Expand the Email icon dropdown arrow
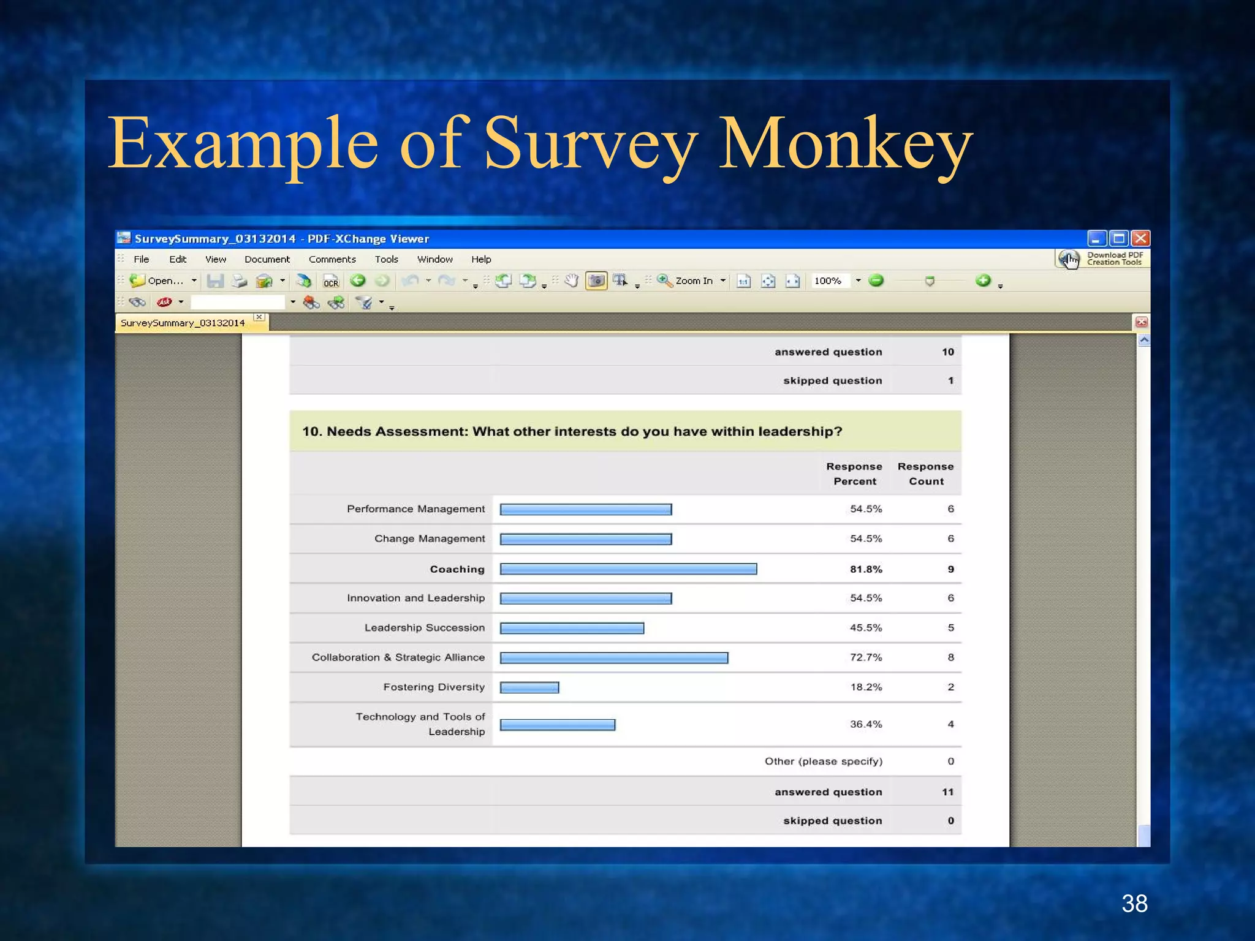 point(282,281)
